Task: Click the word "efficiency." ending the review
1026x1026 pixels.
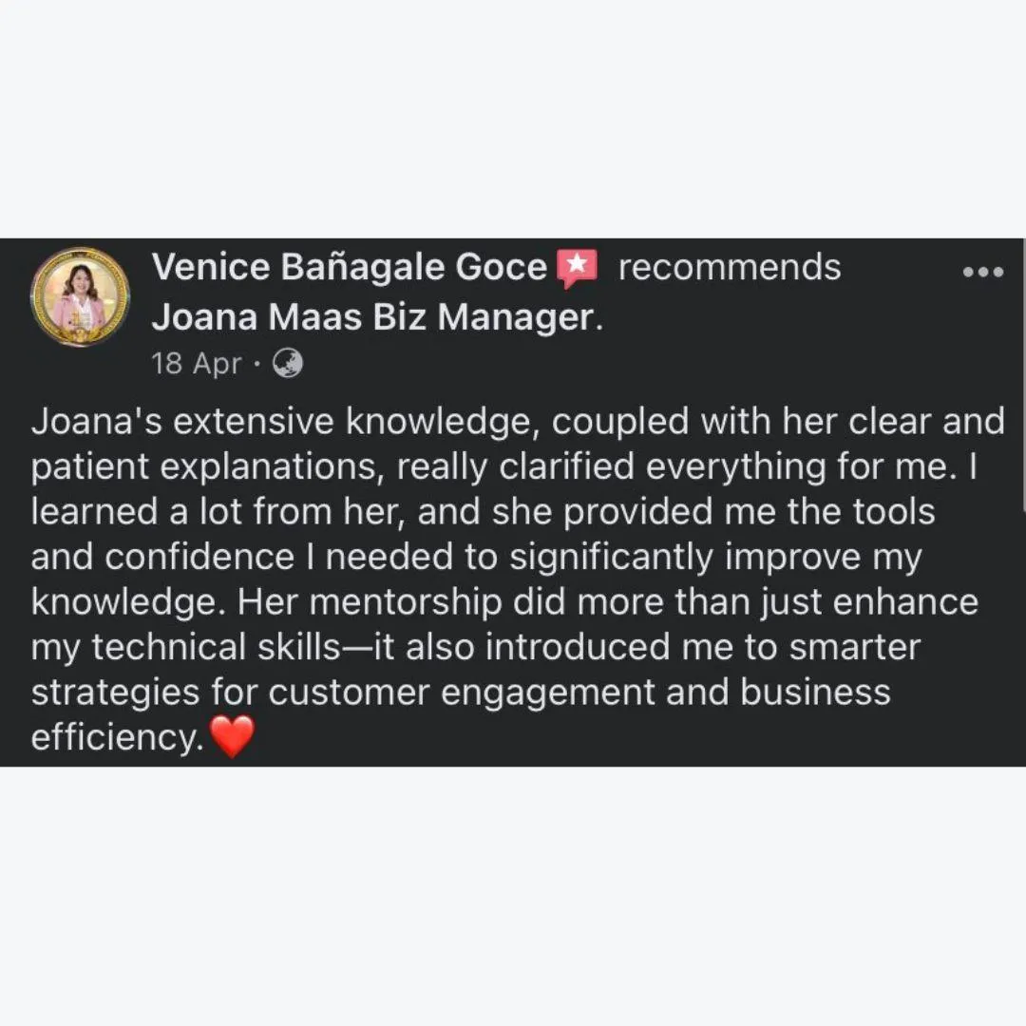Action: [117, 737]
